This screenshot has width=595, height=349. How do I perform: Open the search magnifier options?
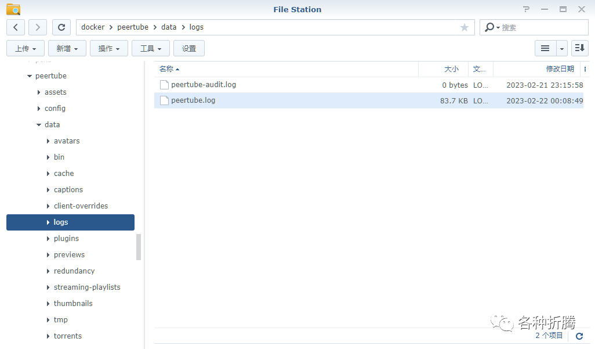(492, 27)
